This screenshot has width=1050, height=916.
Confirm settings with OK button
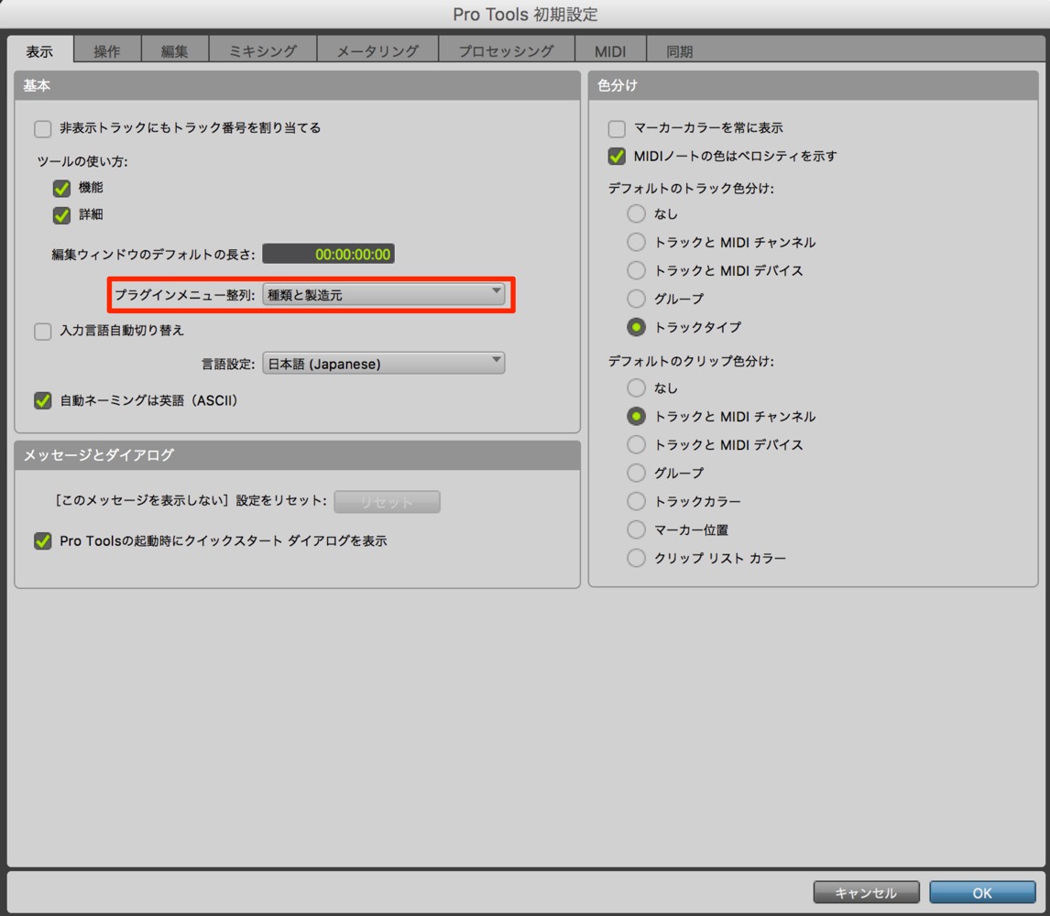coord(982,892)
